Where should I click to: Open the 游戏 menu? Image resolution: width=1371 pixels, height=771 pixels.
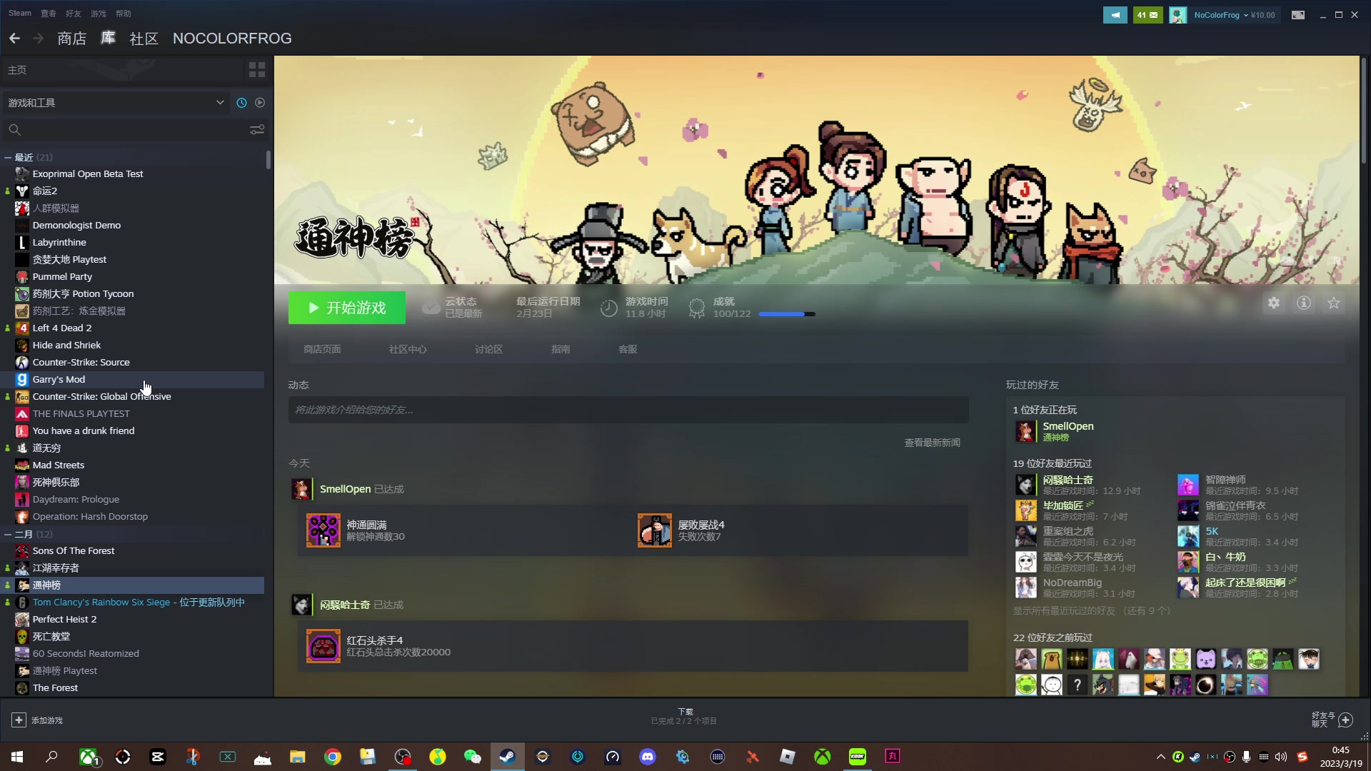coord(99,14)
